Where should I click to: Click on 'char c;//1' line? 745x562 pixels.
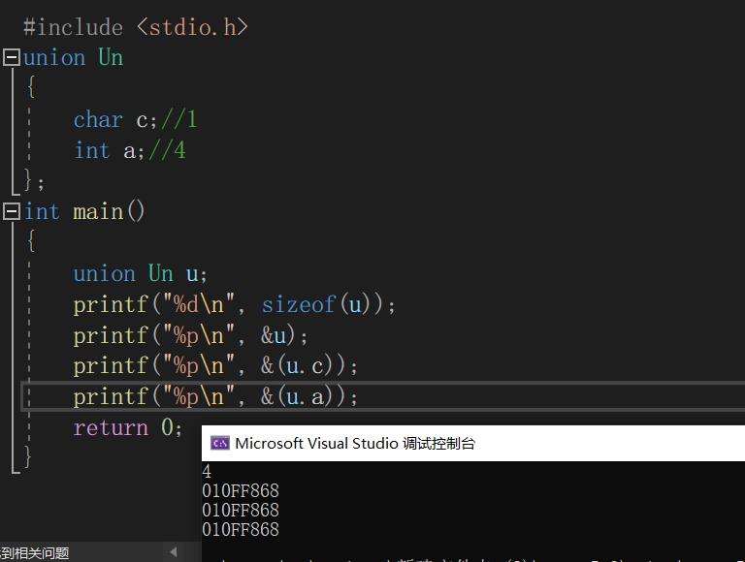click(x=135, y=119)
